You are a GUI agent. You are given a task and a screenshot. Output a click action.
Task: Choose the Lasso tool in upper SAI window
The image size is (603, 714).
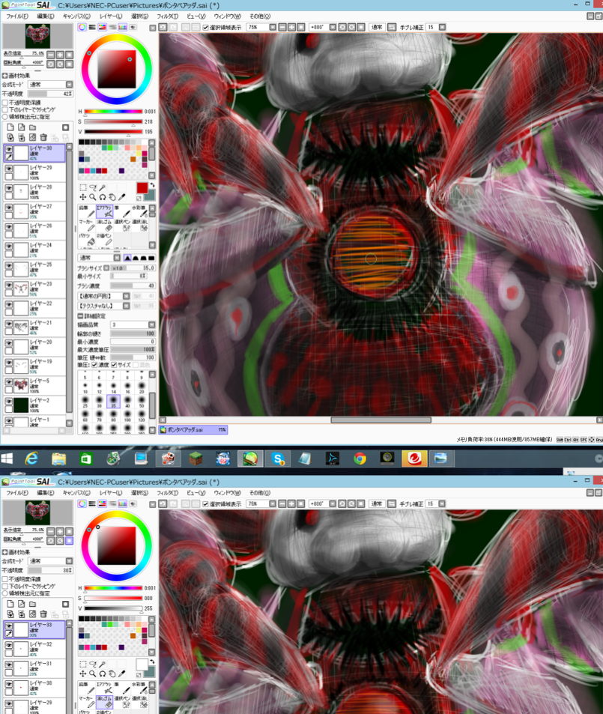pos(92,187)
